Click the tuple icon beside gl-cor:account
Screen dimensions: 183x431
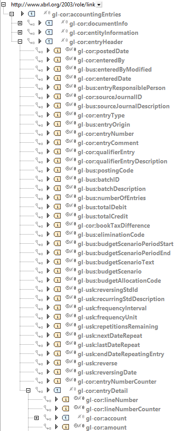[x=65, y=418]
